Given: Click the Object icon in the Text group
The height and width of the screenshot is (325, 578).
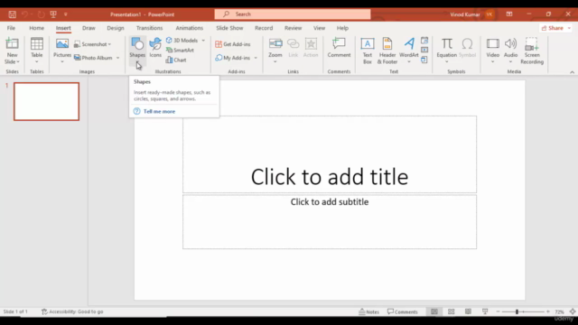Looking at the screenshot, I should coord(424,60).
